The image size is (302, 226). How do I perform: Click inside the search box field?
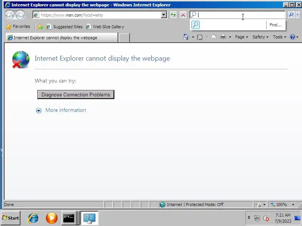coord(237,15)
